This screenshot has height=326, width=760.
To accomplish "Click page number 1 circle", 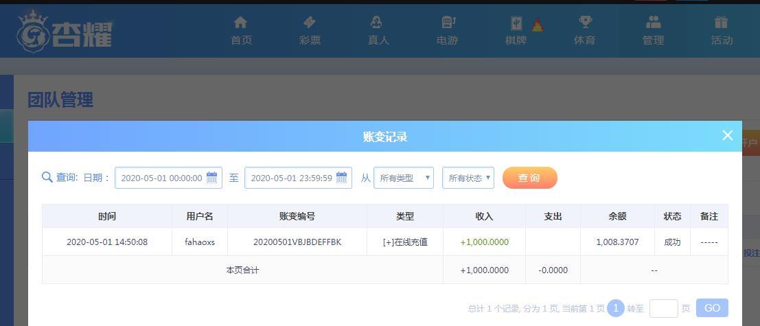I will [x=616, y=308].
